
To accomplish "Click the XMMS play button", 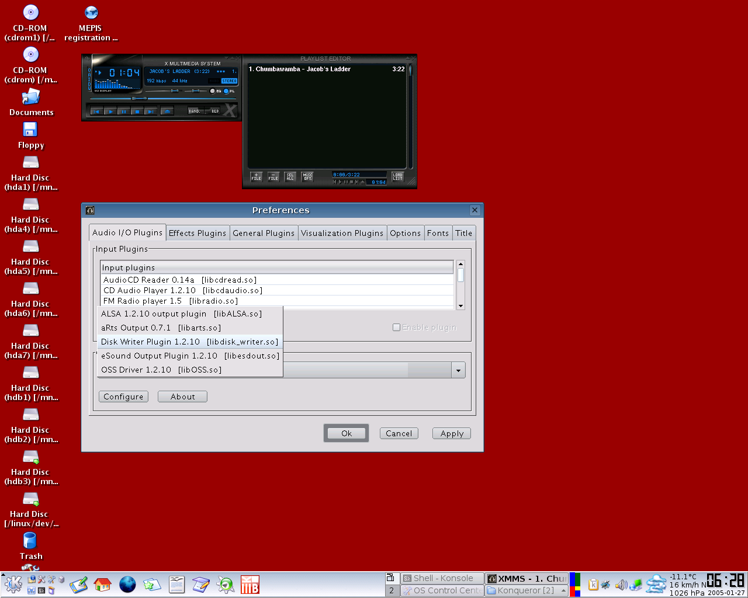I will (x=110, y=110).
